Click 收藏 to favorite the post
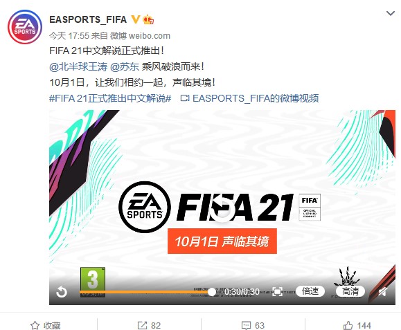The width and height of the screenshot is (401, 330). tap(45, 325)
